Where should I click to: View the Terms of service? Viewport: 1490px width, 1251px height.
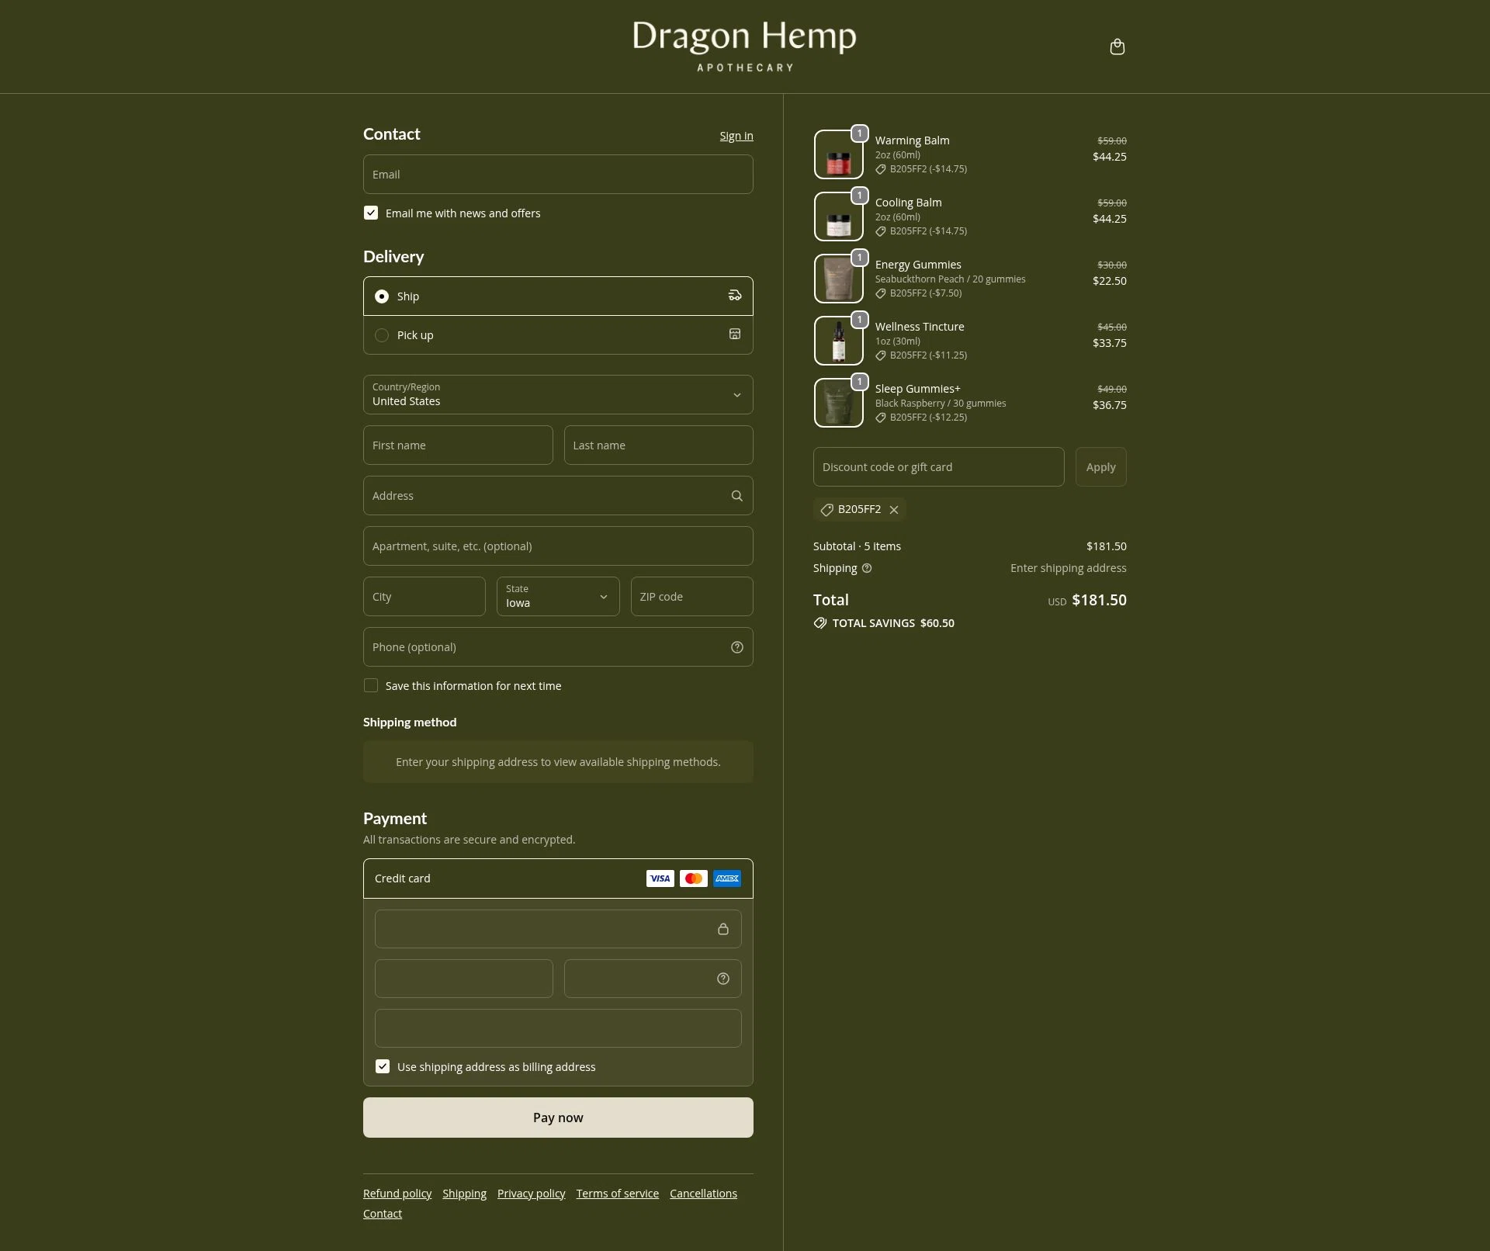617,1193
